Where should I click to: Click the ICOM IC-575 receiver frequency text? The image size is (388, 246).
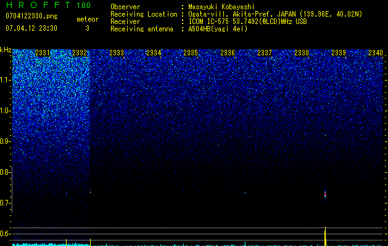[x=247, y=22]
